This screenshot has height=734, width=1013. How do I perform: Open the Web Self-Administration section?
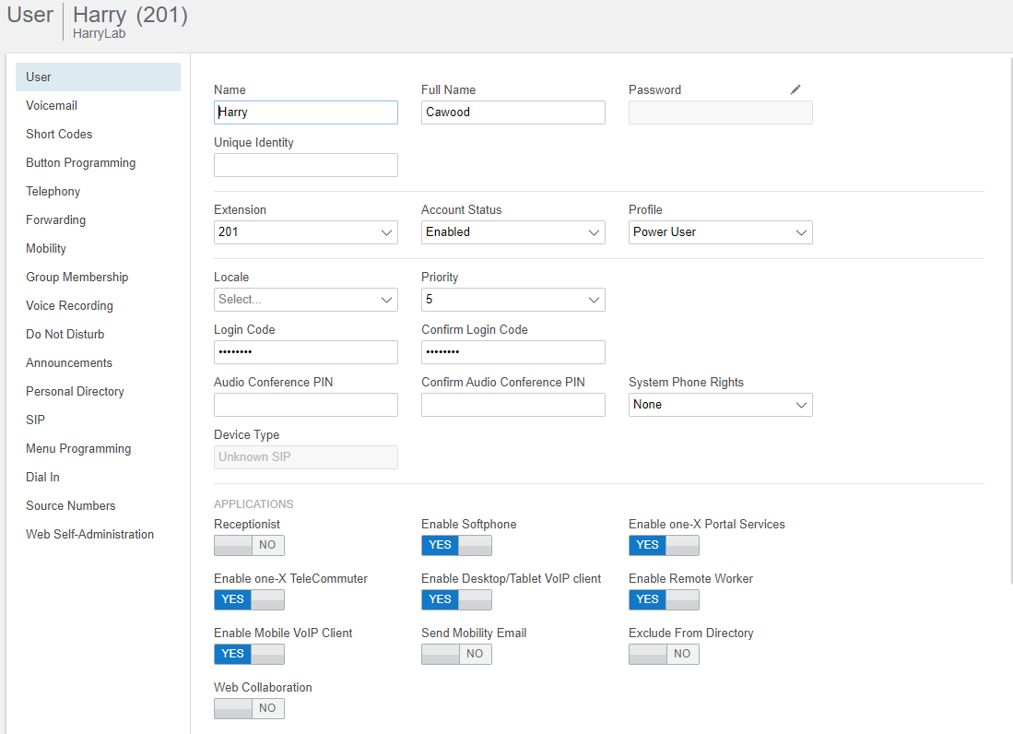(x=89, y=534)
